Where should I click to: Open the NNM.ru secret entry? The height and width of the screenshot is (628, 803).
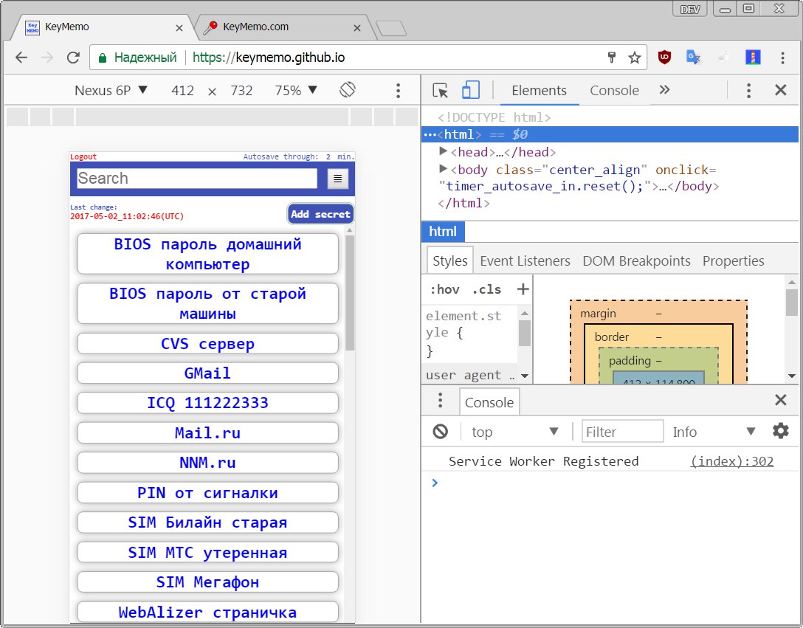[x=207, y=463]
